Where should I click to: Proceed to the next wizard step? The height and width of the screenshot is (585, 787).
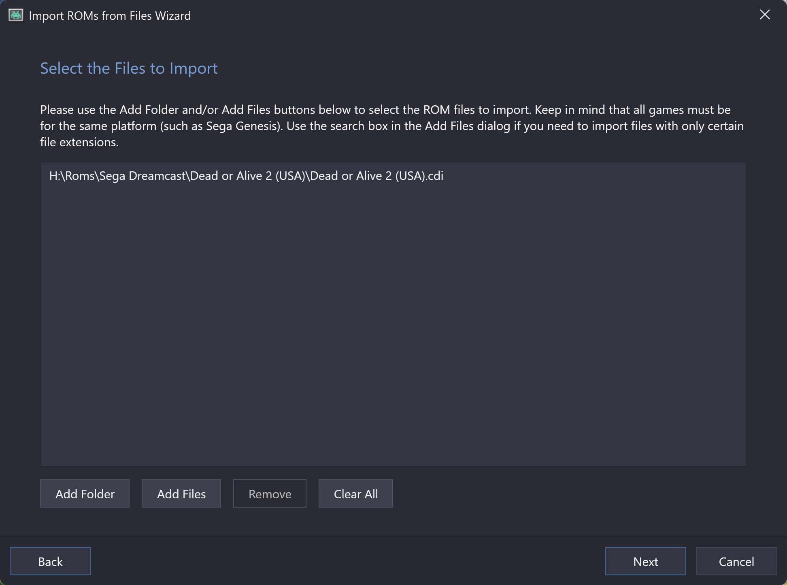646,561
